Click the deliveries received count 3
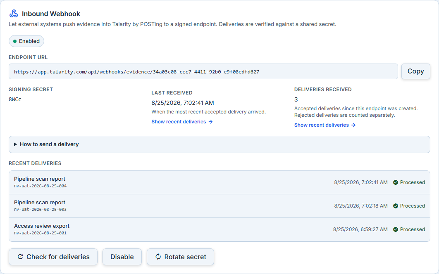Screen dimensions: 439x274 pos(296,99)
